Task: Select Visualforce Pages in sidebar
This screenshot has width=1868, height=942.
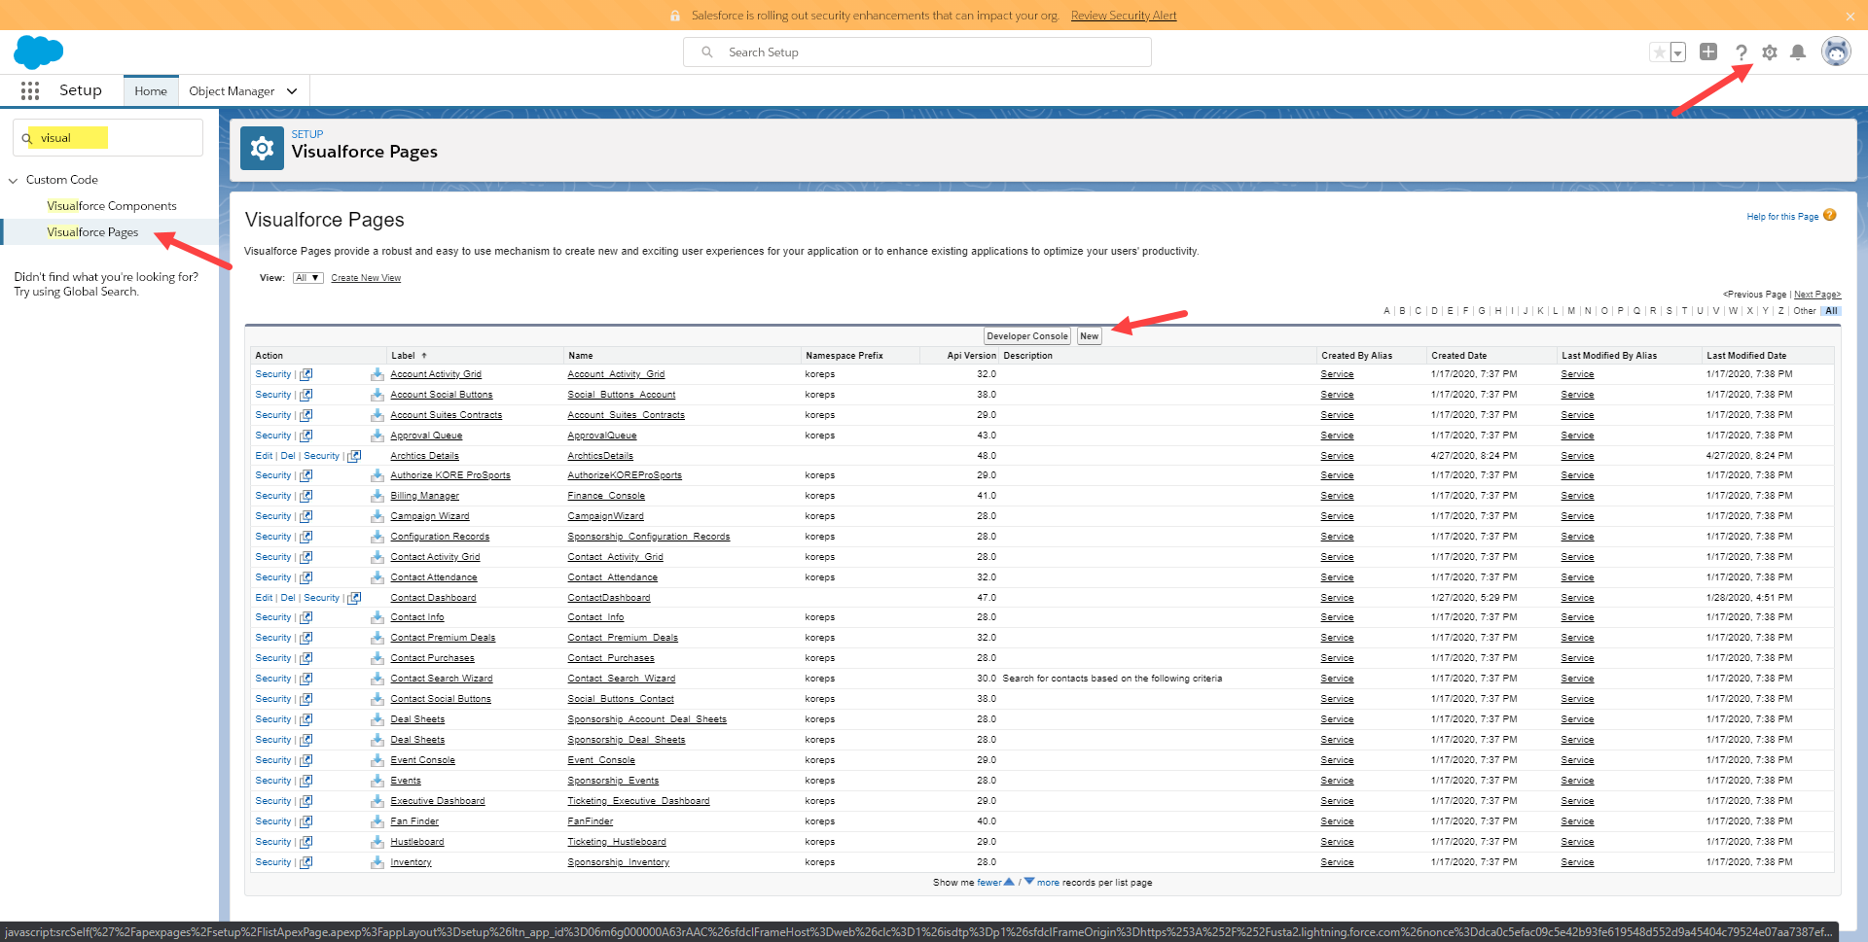Action: pyautogui.click(x=92, y=232)
